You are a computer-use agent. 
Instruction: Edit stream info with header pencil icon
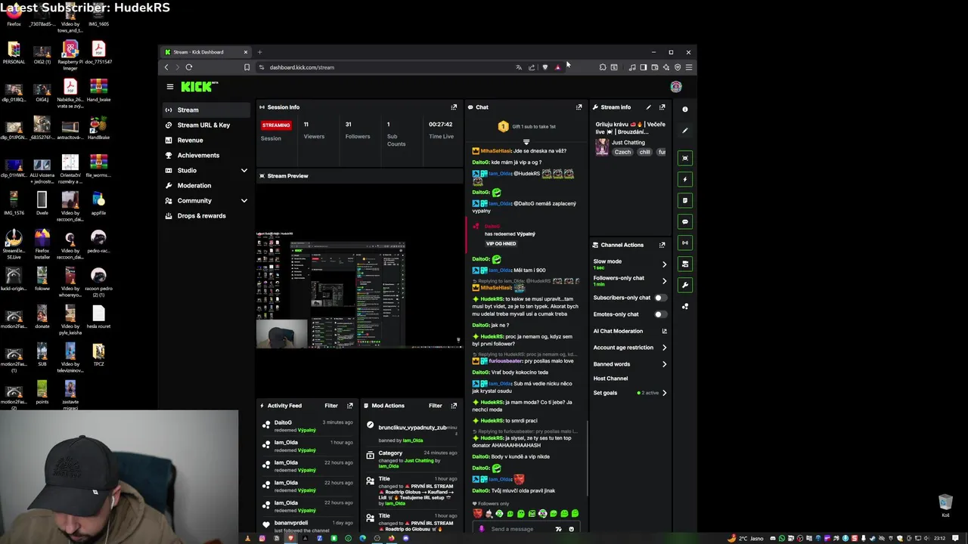648,107
